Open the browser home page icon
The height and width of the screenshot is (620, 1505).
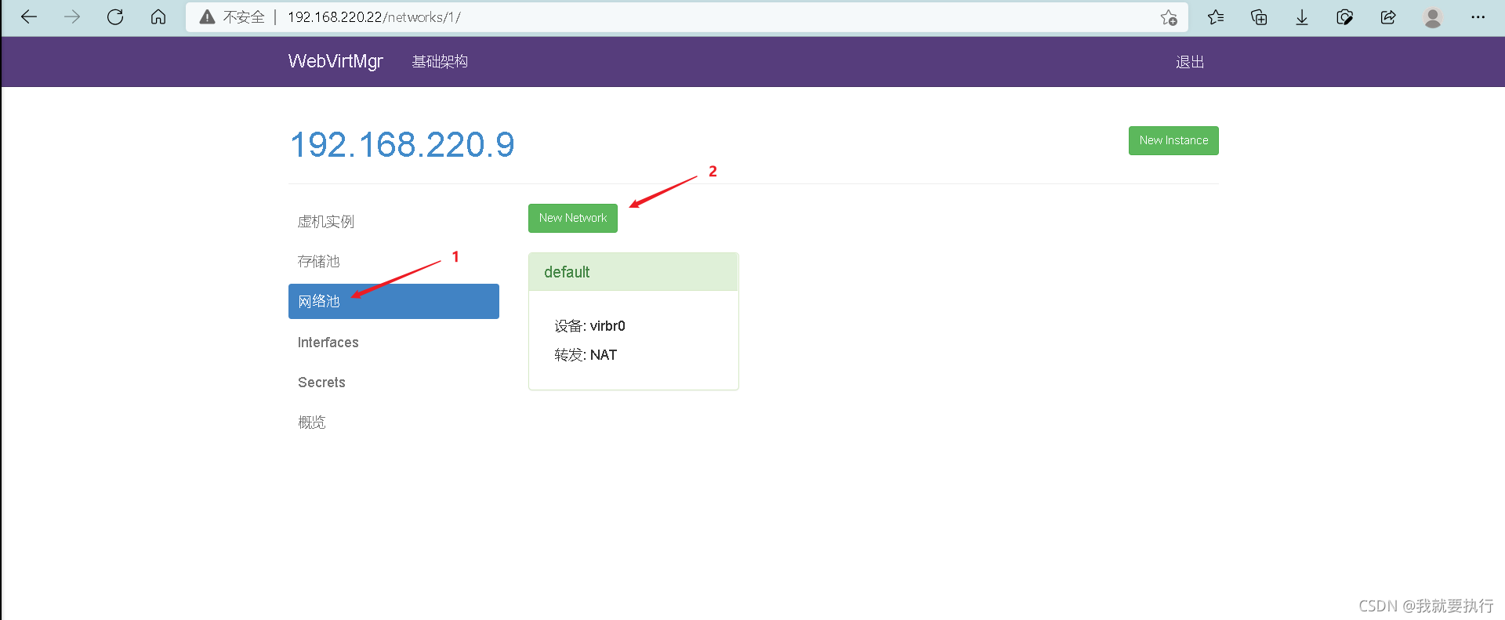(158, 17)
